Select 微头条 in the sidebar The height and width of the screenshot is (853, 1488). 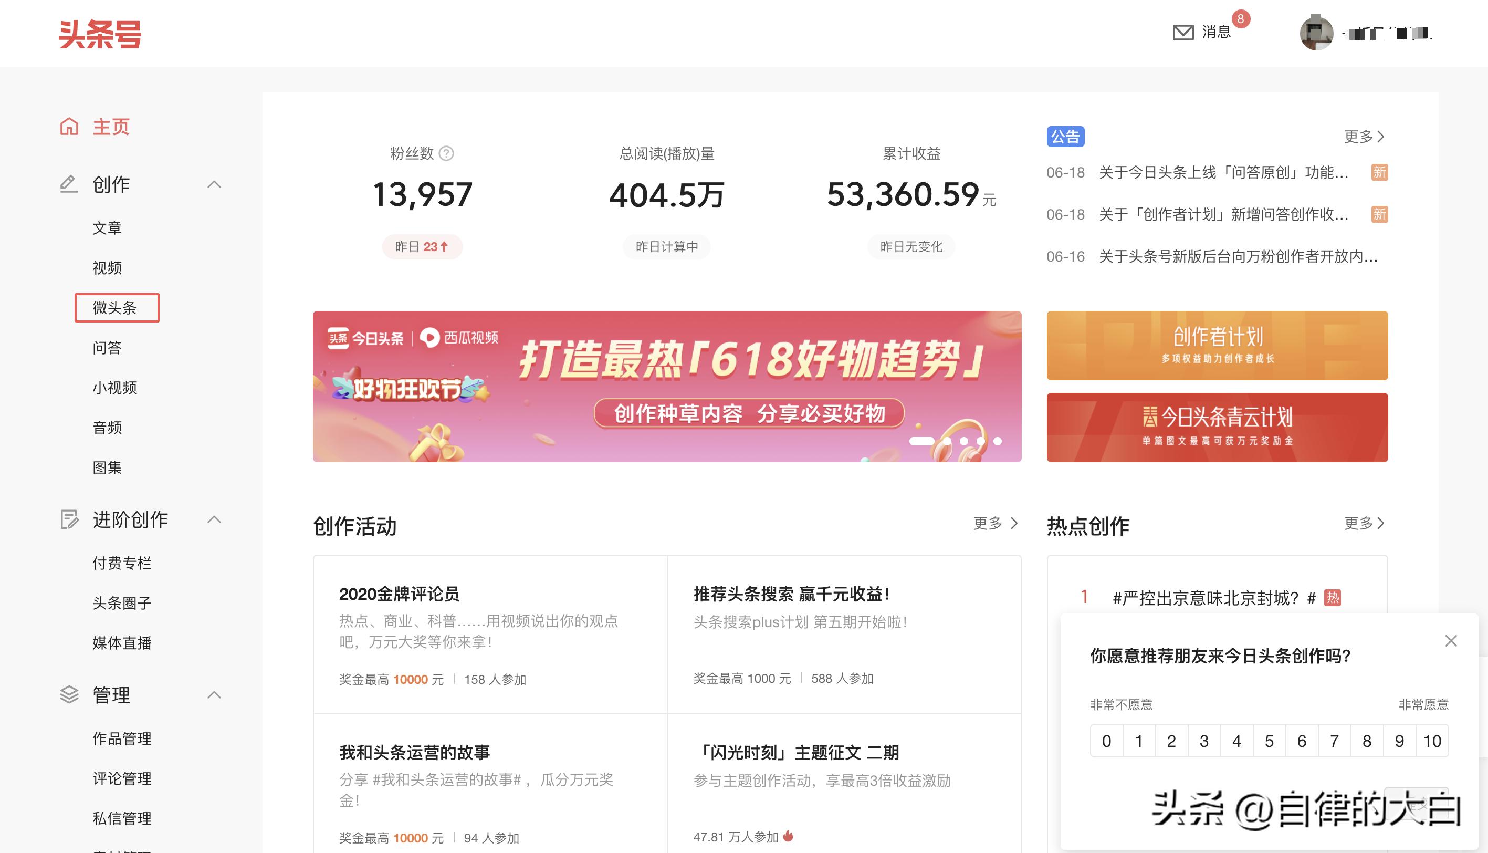(x=117, y=307)
